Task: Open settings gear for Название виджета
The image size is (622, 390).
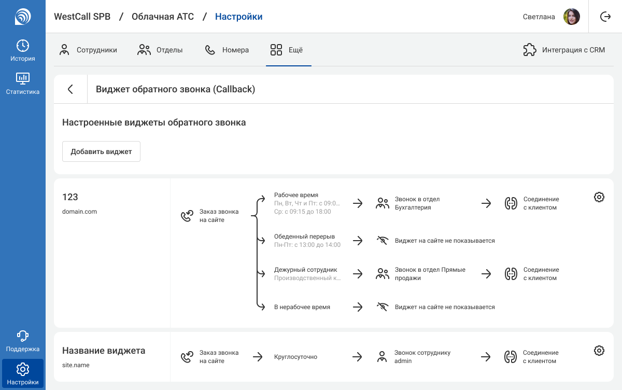Action: pyautogui.click(x=599, y=351)
